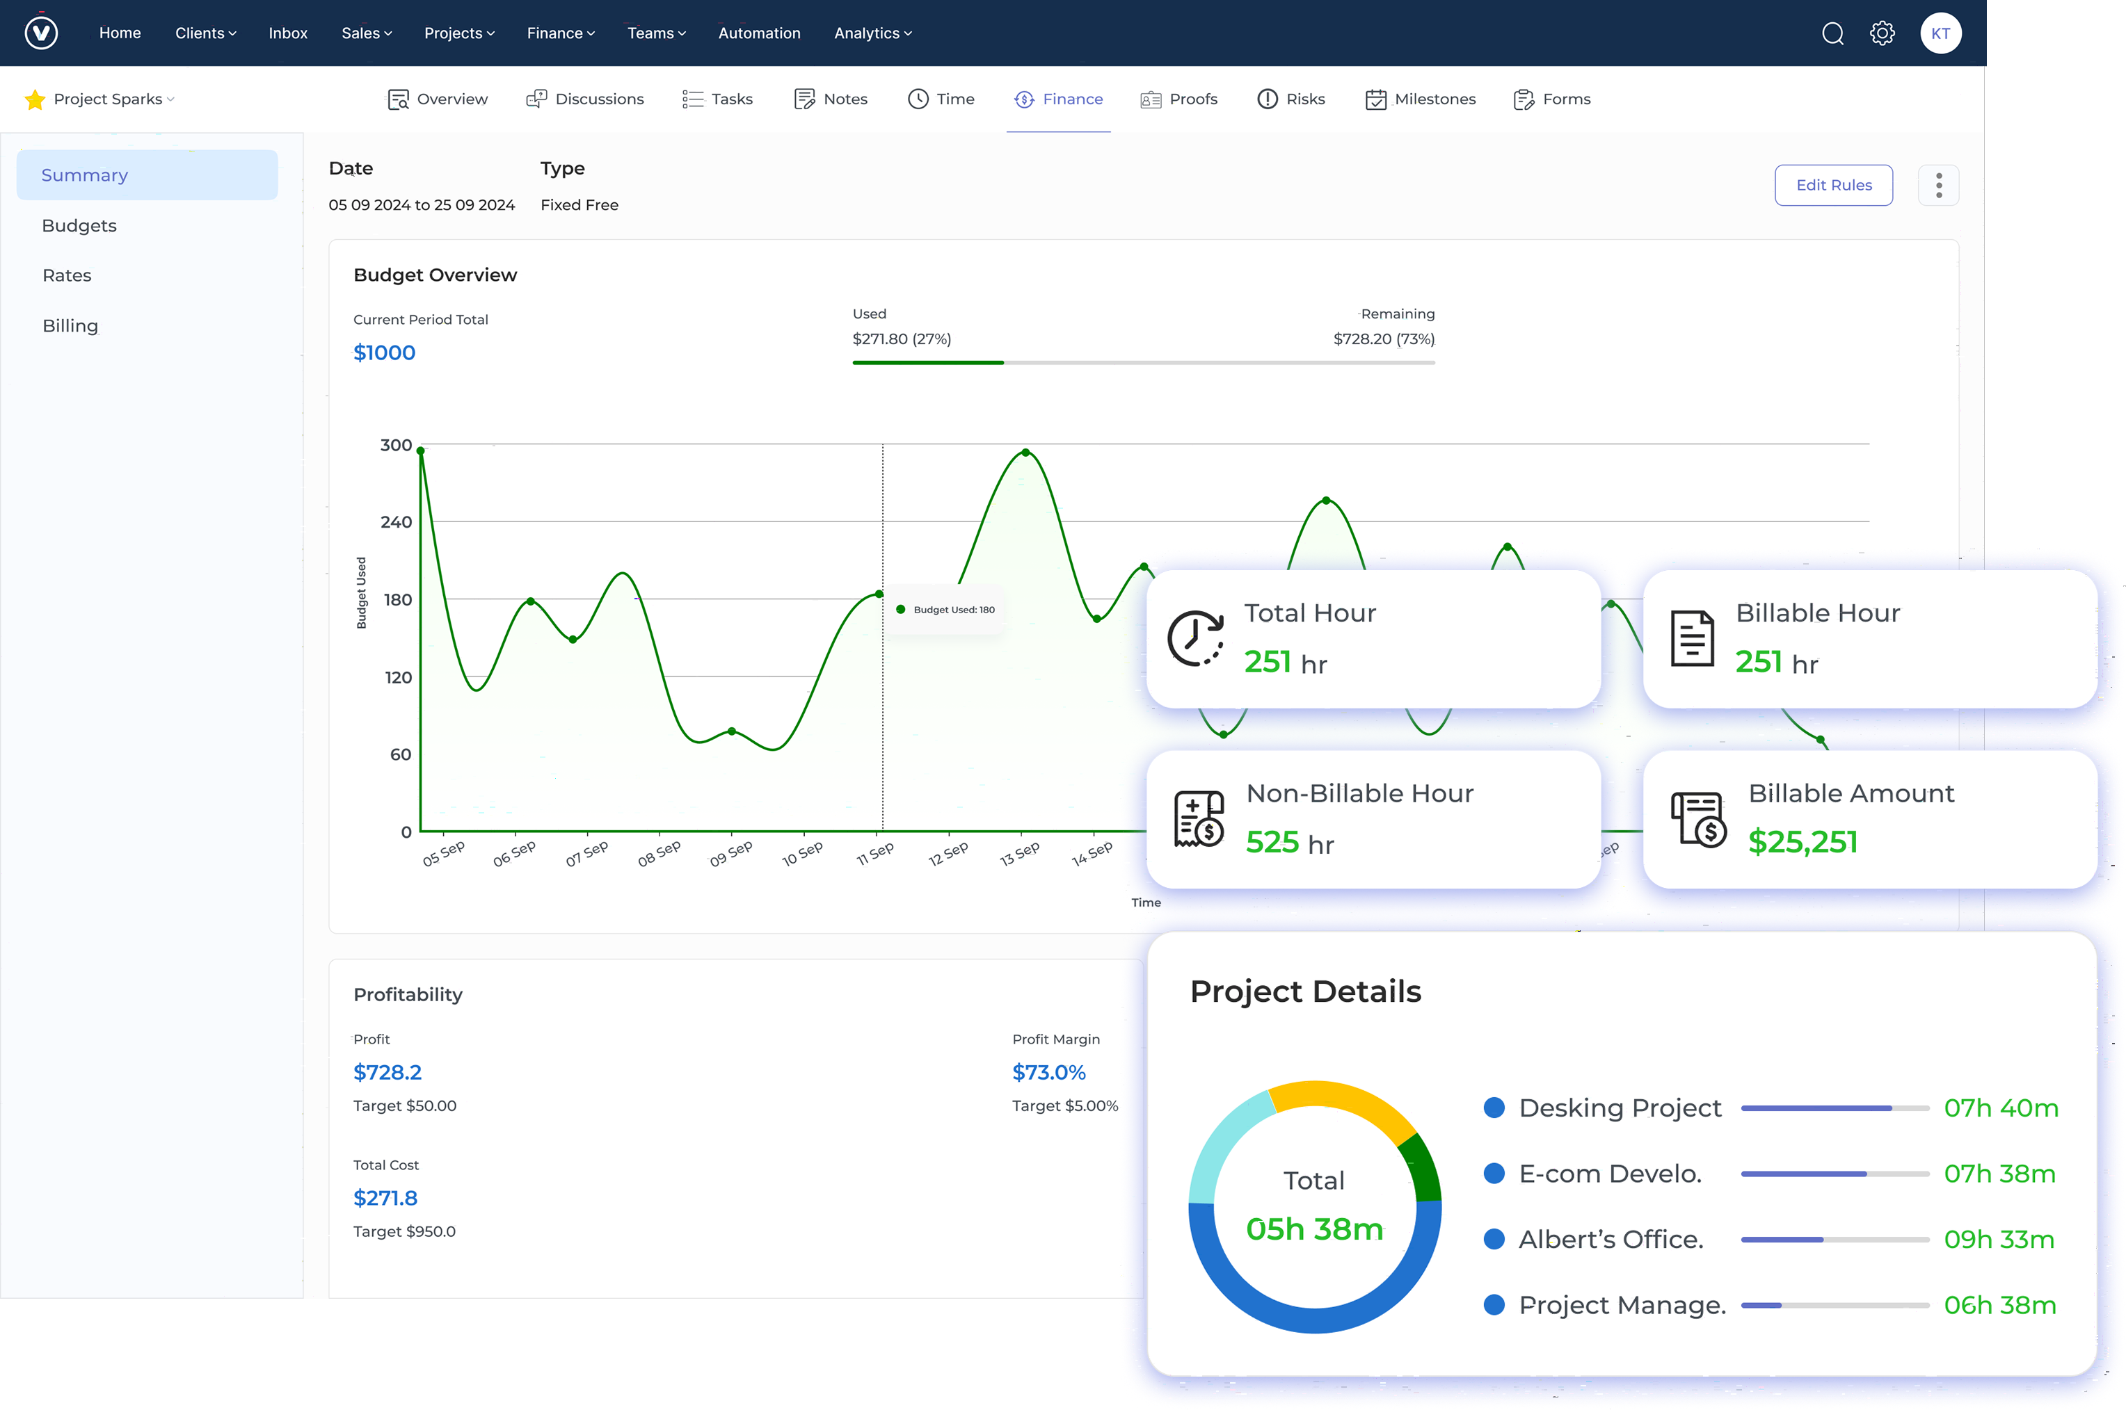The height and width of the screenshot is (1410, 2126).
Task: Click the Fixed Free type value
Action: coord(580,205)
